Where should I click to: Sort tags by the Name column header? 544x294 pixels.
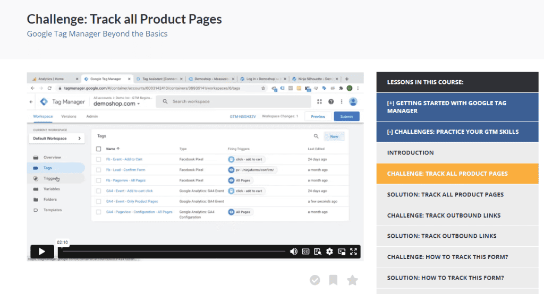point(113,149)
